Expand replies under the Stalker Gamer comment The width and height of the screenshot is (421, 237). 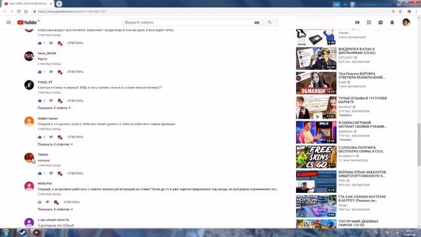(55, 144)
